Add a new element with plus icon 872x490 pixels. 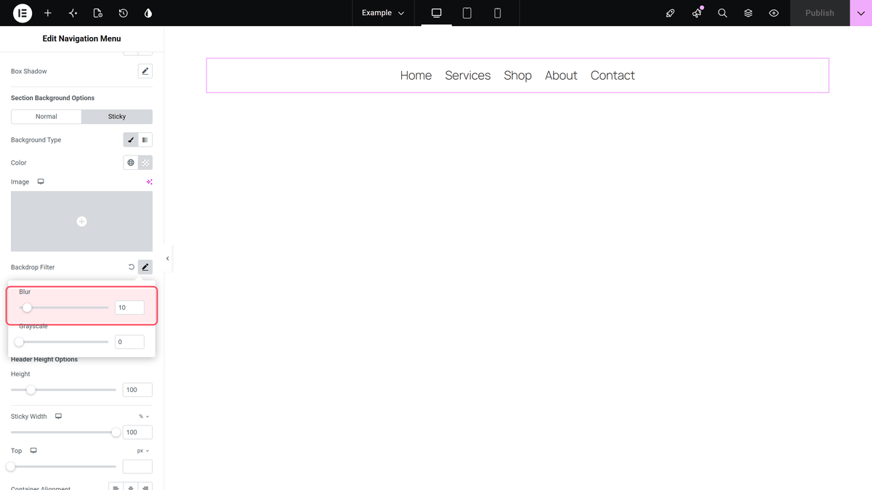click(48, 13)
